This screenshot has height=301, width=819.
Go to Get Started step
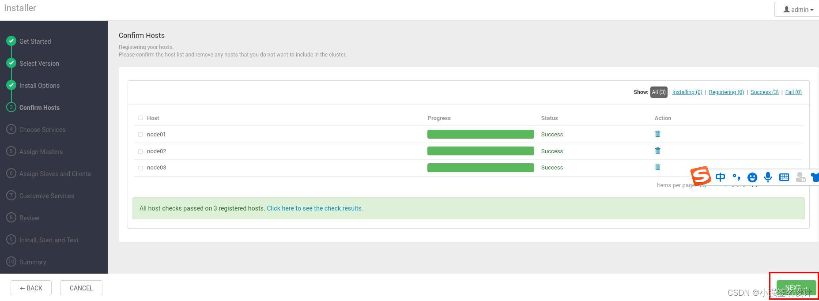click(35, 41)
